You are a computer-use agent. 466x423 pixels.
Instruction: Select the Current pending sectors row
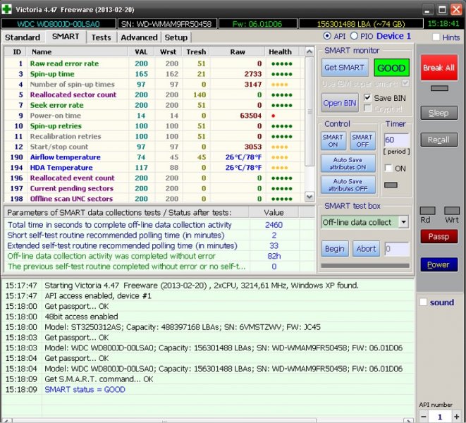click(154, 188)
